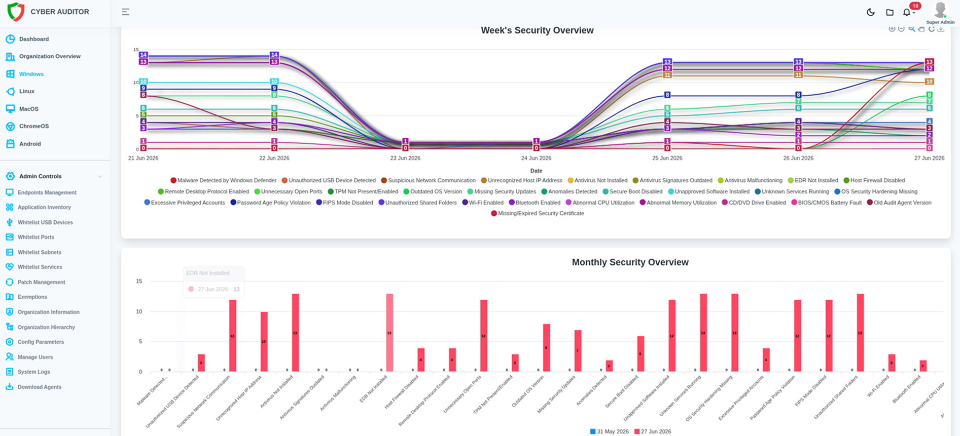Open the Super Admin profile menu
Screen dimensions: 960x436
pyautogui.click(x=940, y=13)
